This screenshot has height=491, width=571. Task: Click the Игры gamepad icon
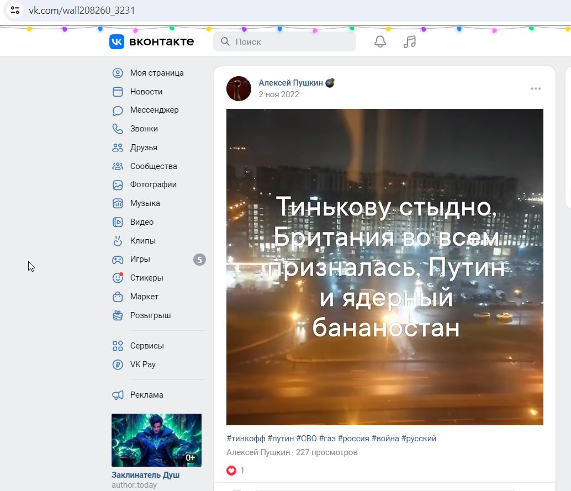click(x=118, y=260)
